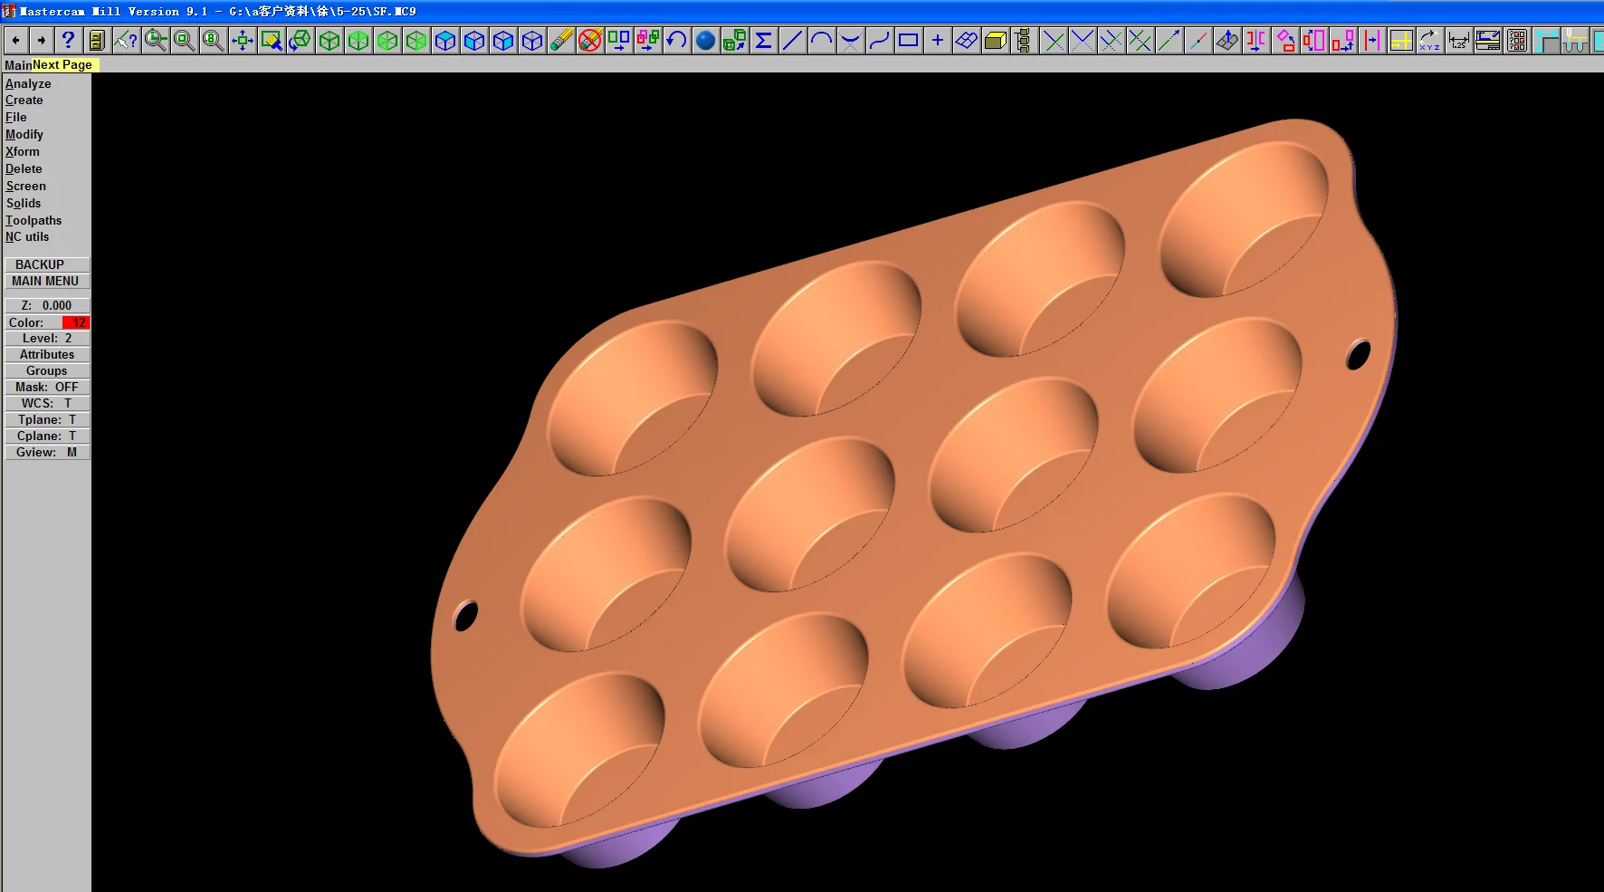The height and width of the screenshot is (892, 1604).
Task: Select the Create Arc tool icon
Action: [x=821, y=41]
